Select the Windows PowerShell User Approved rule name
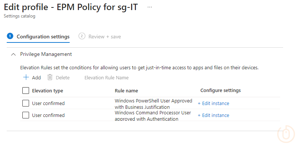Image resolution: width=301 pixels, height=149 pixels. pyautogui.click(x=153, y=104)
